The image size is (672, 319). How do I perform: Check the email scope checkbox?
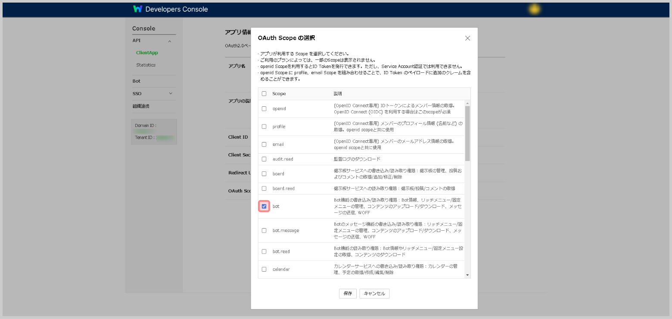tap(264, 144)
